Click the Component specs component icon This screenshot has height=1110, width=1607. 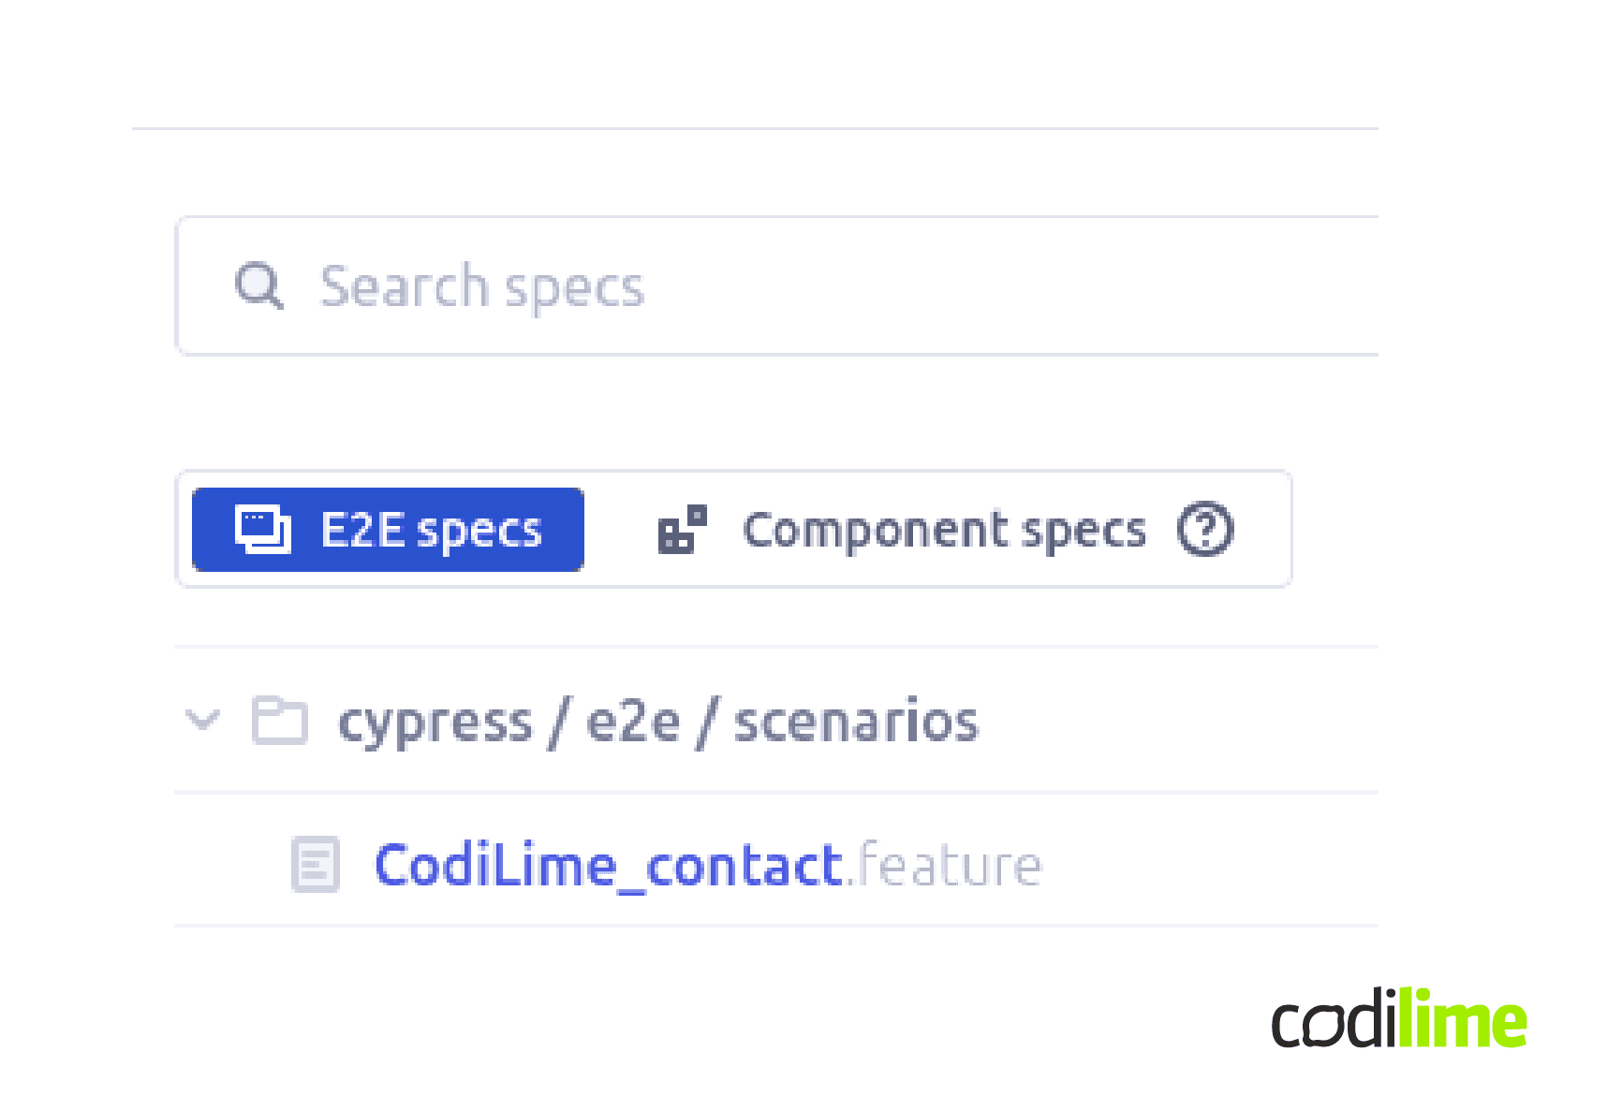point(680,529)
